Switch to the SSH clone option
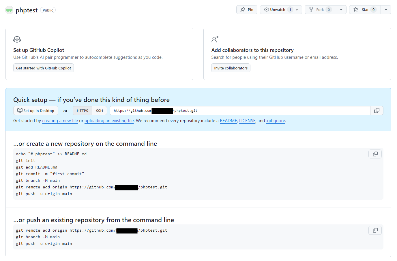 [100, 111]
